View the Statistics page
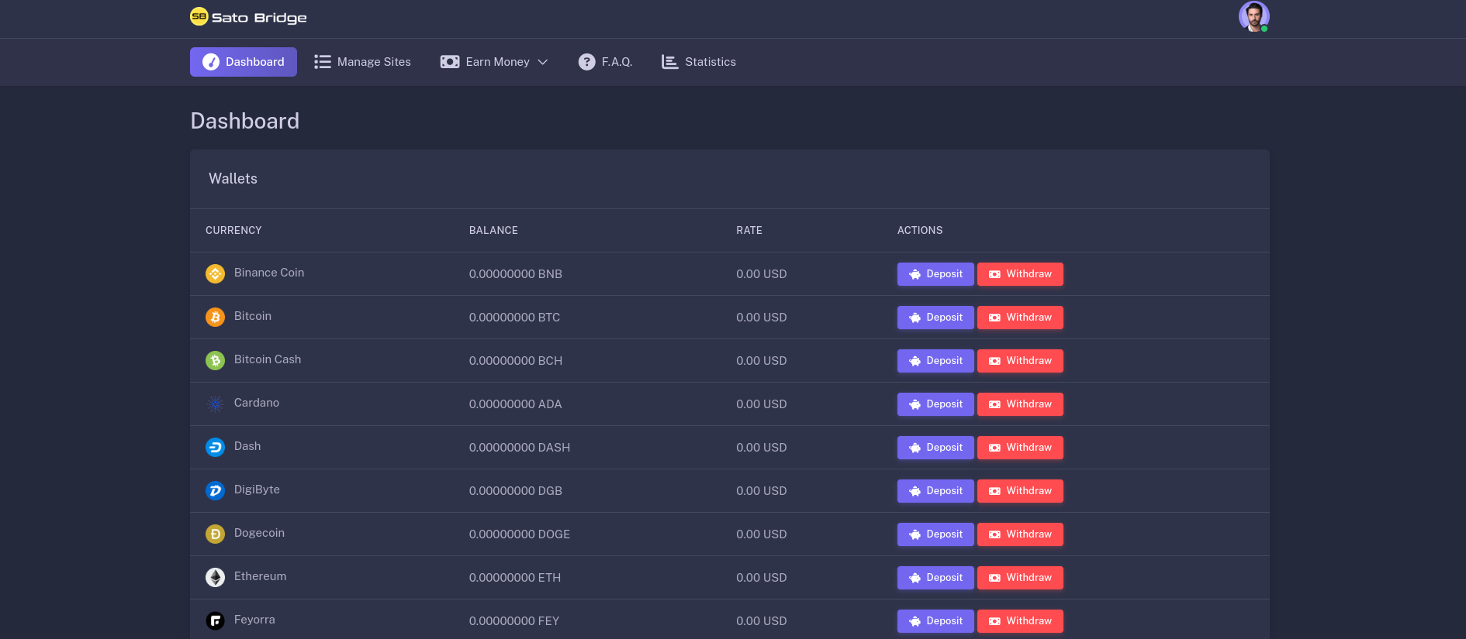Screen dimensions: 1466x639 (x=699, y=62)
